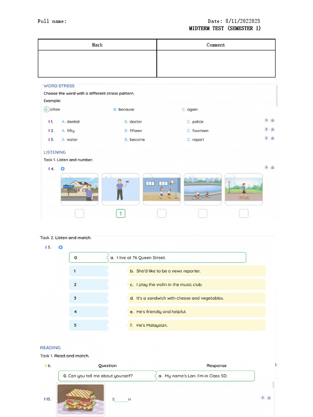Select response c violin in music club
The width and height of the screenshot is (313, 417).
pos(197,285)
